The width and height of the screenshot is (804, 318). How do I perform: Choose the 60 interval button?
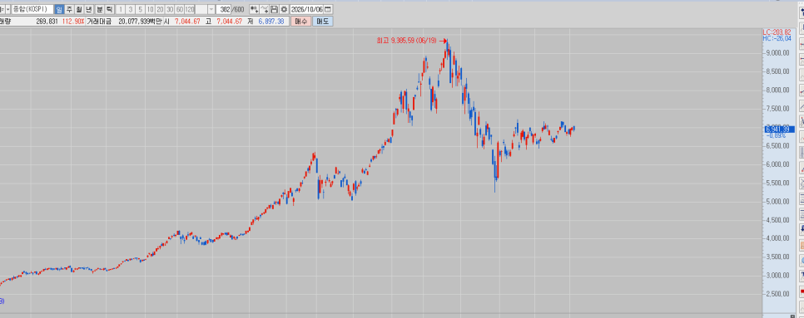tap(180, 9)
